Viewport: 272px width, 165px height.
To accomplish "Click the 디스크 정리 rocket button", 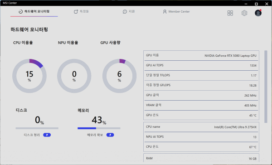I will click(x=47, y=135).
